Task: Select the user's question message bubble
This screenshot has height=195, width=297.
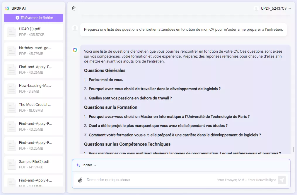Action: 183,29
